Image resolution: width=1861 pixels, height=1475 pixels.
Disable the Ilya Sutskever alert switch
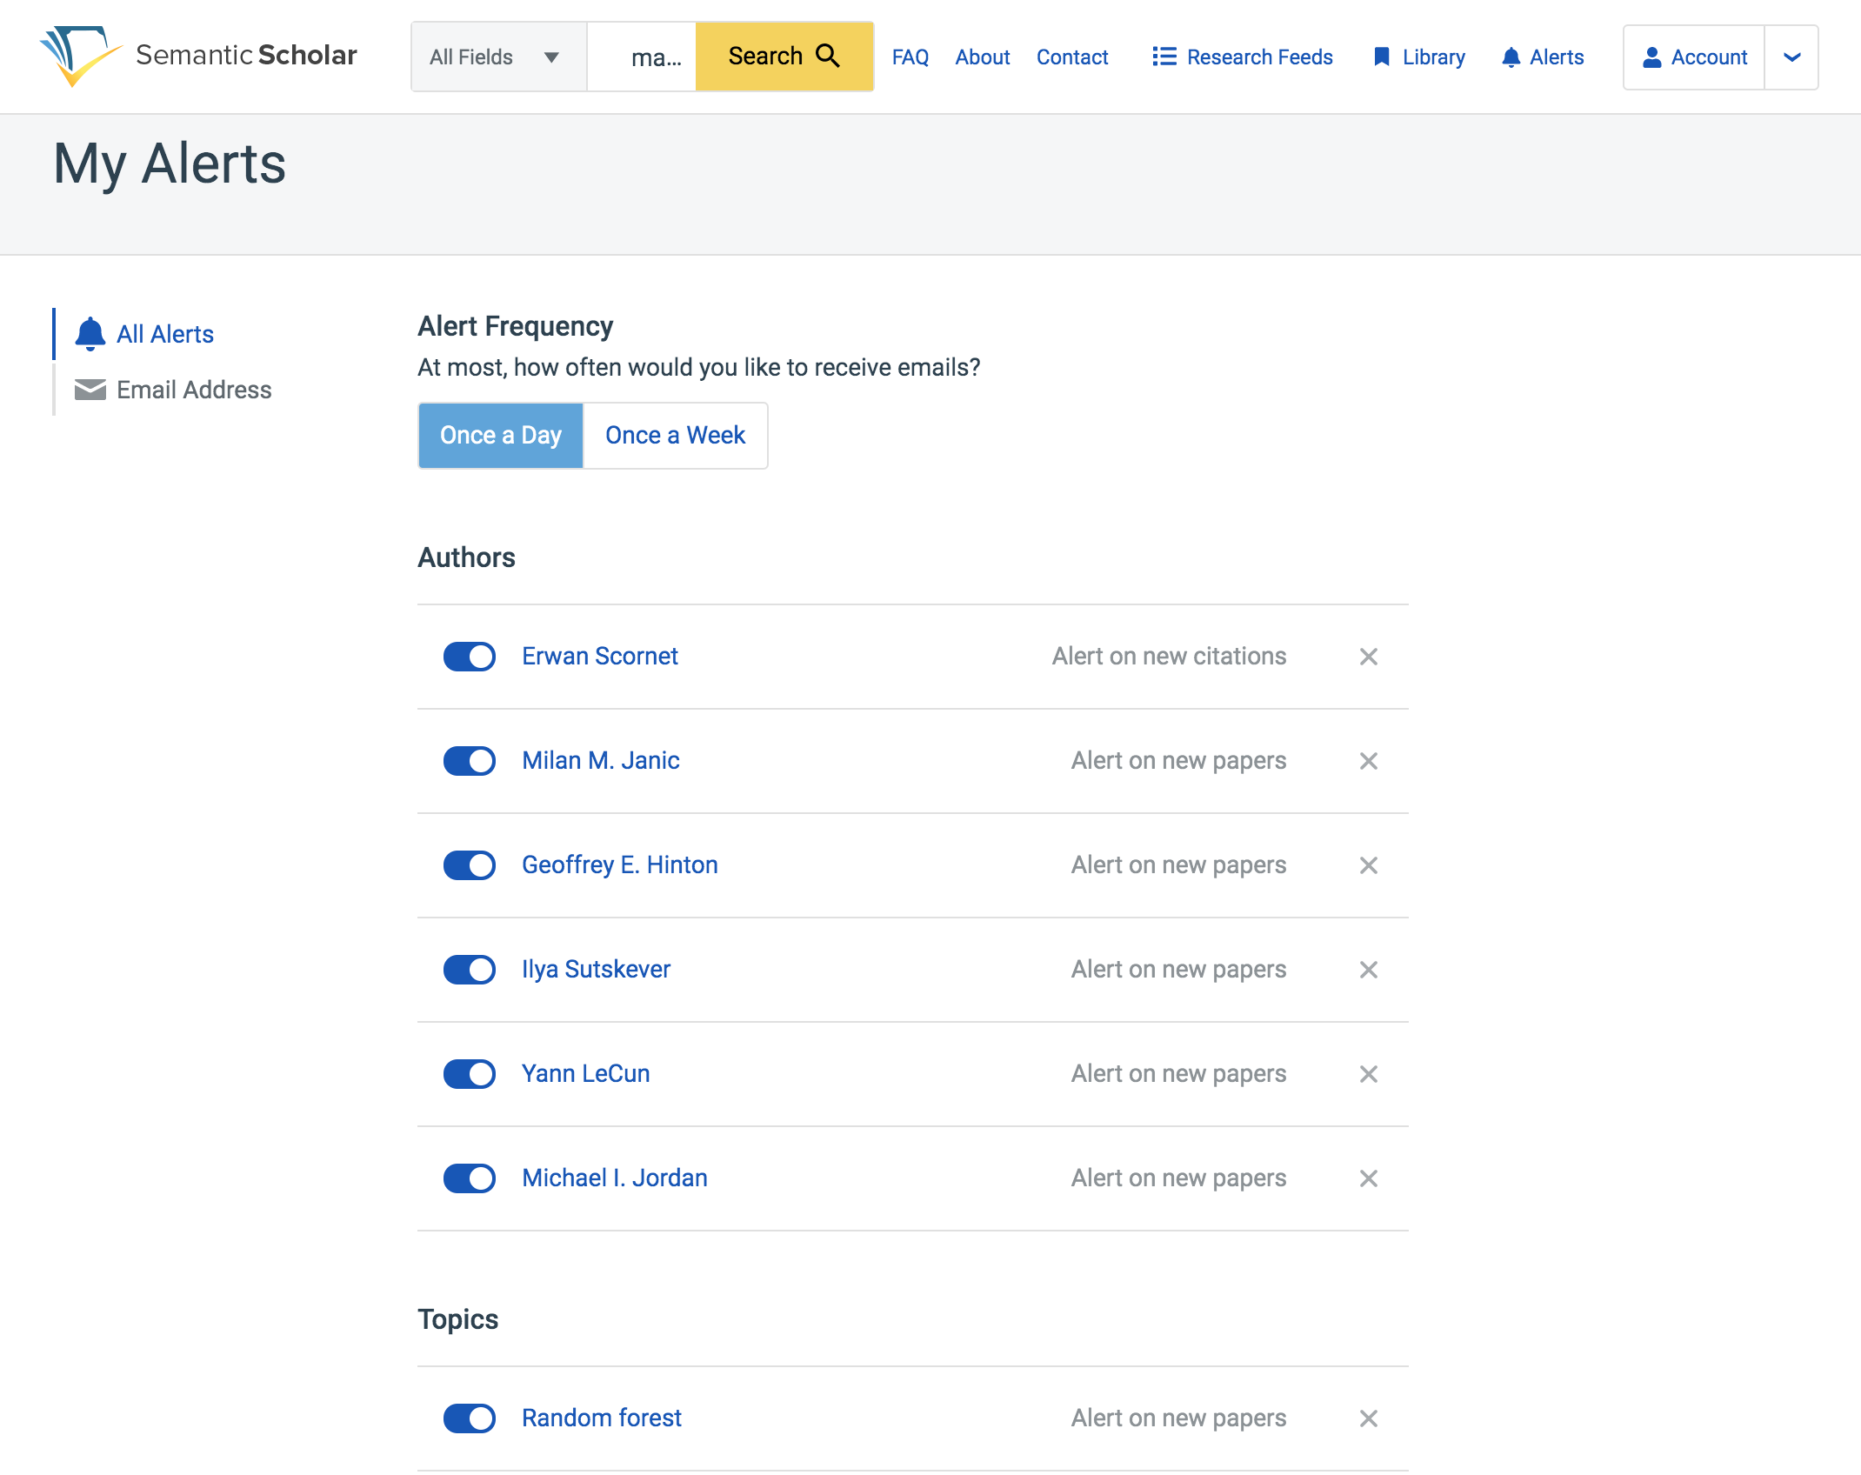click(x=470, y=970)
